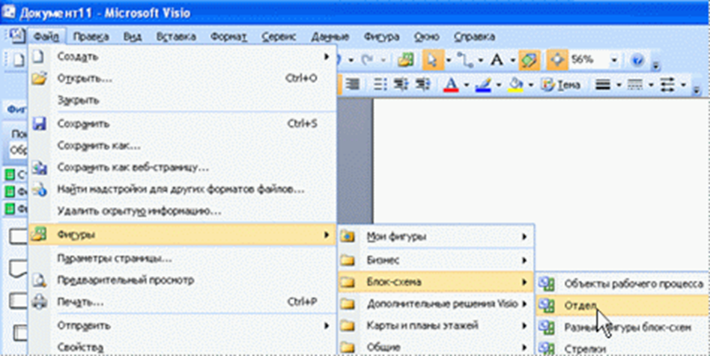
Task: Choose Найти надстройки для других форматов файлов
Action: (x=182, y=190)
